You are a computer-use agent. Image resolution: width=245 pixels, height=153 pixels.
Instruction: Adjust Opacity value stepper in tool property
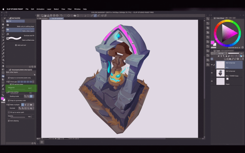pyautogui.click(x=31, y=117)
